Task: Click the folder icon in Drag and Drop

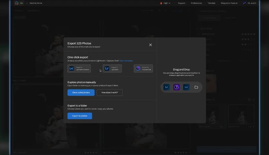Action: 196,87
